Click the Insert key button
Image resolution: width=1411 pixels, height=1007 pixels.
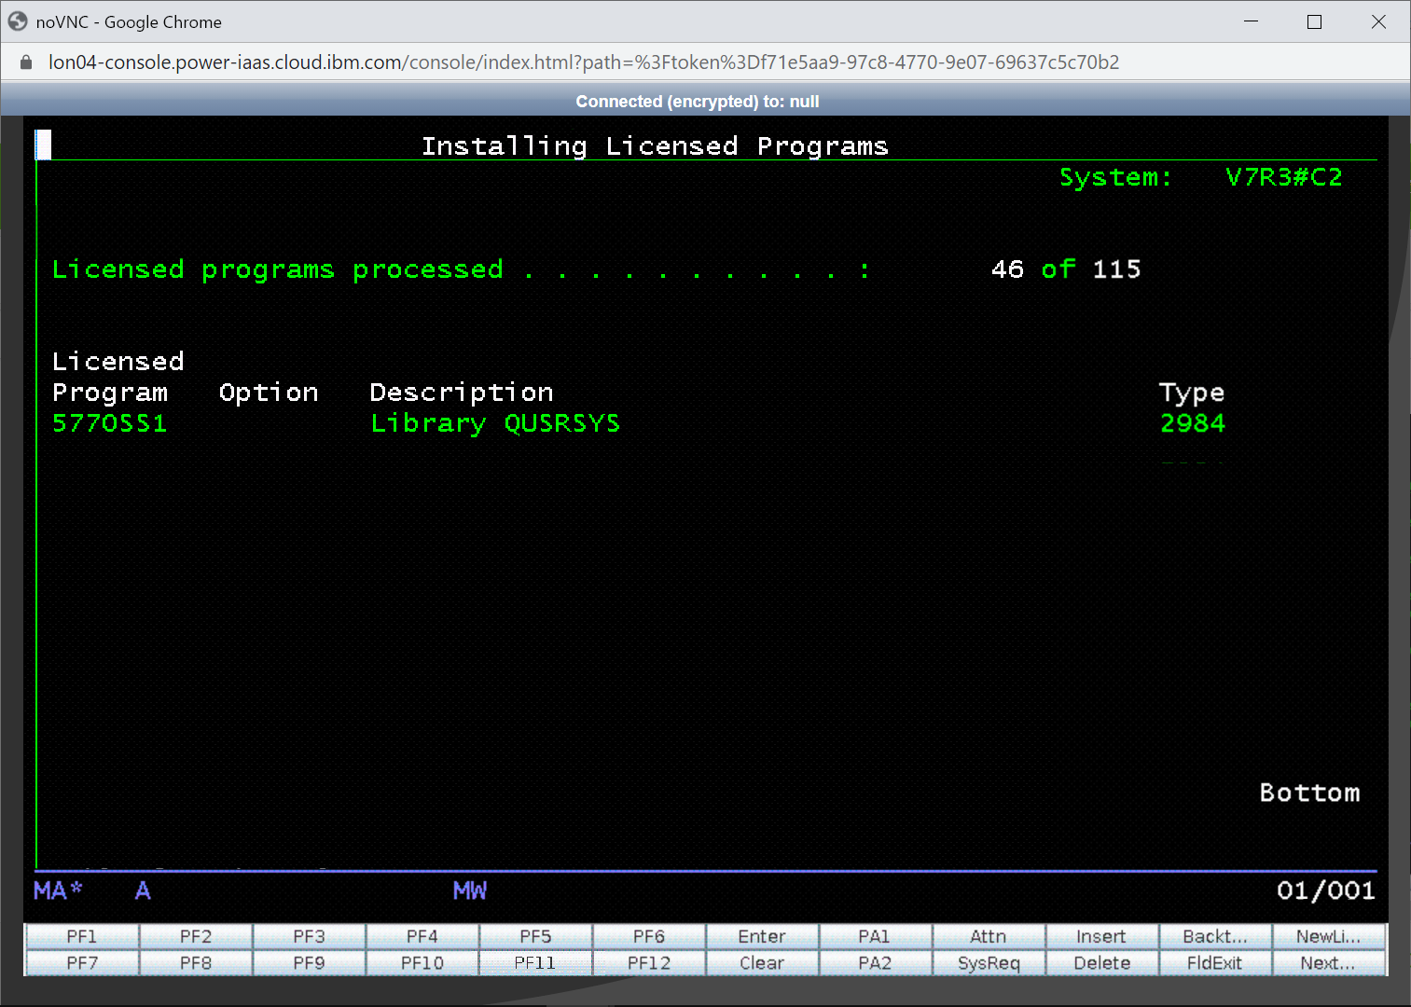1101,936
